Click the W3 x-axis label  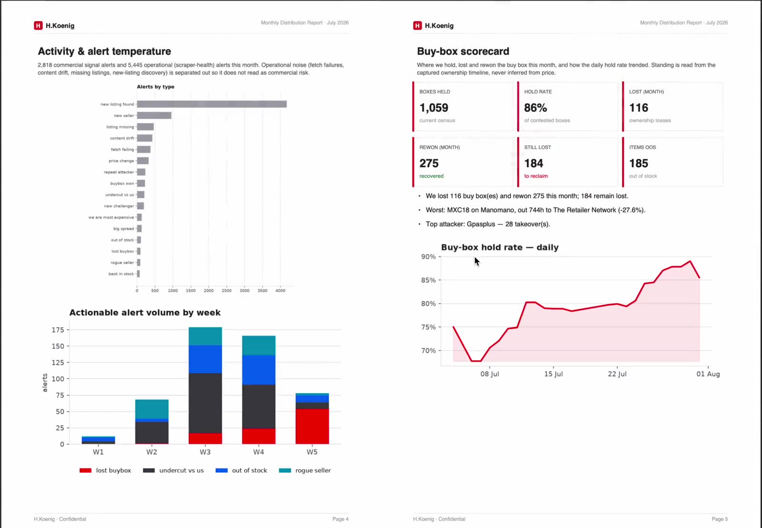click(x=205, y=452)
